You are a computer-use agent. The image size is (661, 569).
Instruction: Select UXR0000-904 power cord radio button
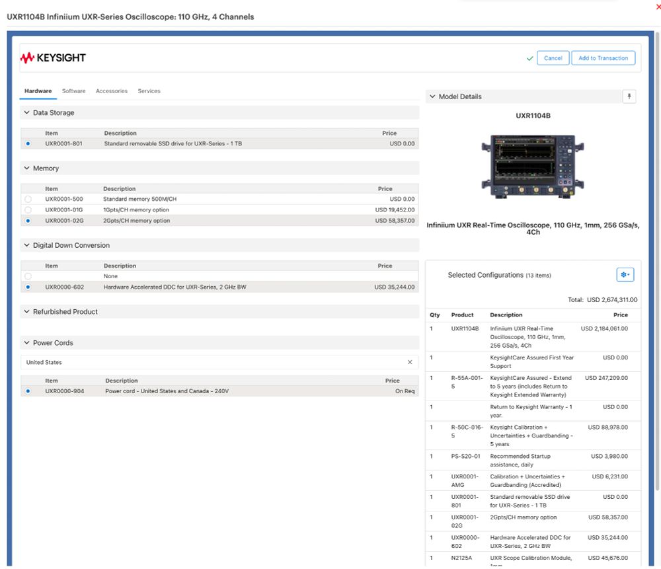coord(28,391)
